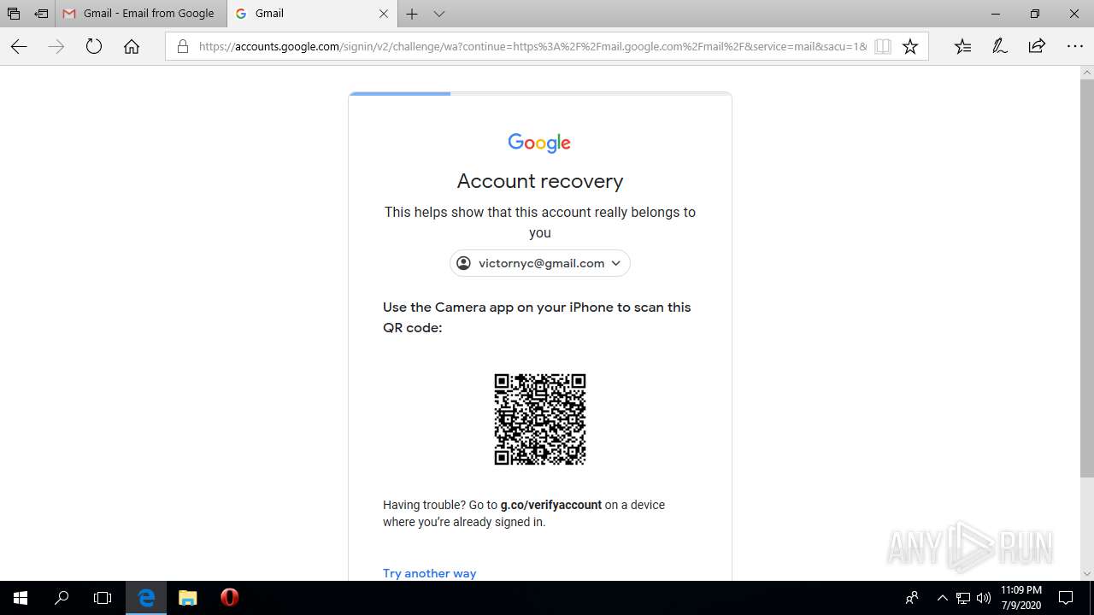
Task: Open Microsoft Edge from taskbar
Action: point(146,598)
